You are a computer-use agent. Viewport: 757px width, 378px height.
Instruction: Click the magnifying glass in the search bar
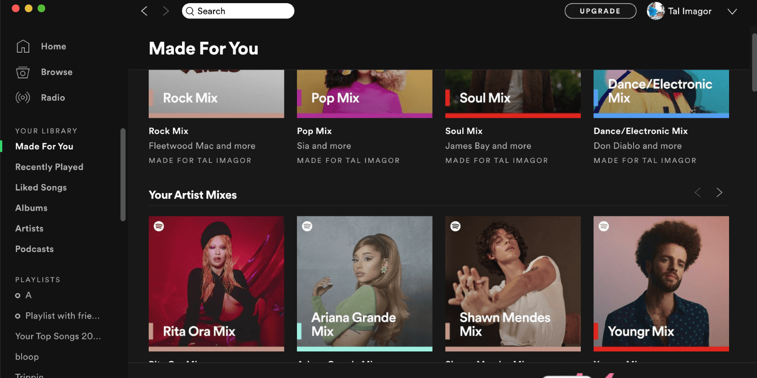(190, 11)
